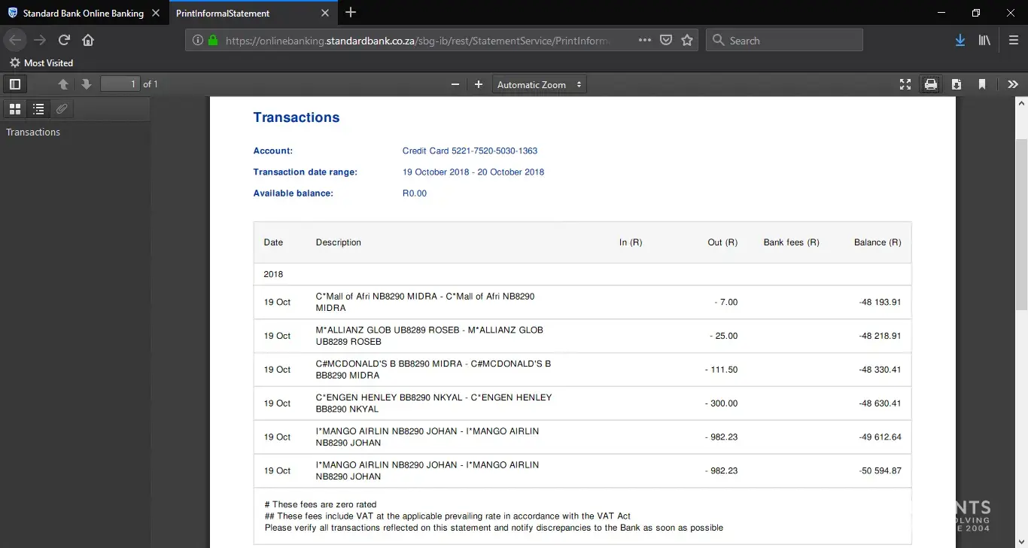Select Transactions in the outline sidebar
Screen dimensions: 1028x548
click(x=33, y=132)
